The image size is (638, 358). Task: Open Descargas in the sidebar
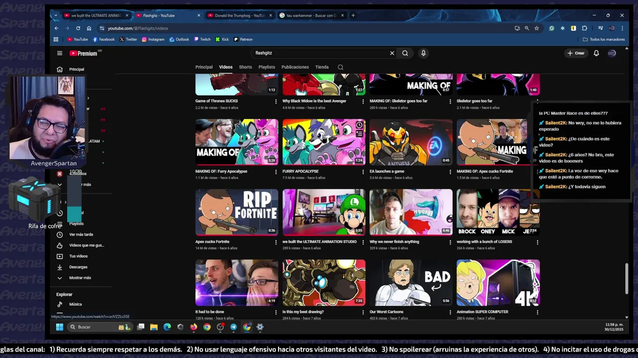78,267
